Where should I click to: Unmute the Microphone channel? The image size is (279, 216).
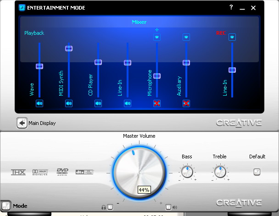(157, 103)
